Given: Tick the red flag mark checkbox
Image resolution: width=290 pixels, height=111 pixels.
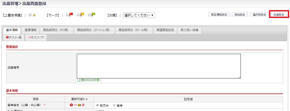Looking at the screenshot, I should click(x=67, y=15).
